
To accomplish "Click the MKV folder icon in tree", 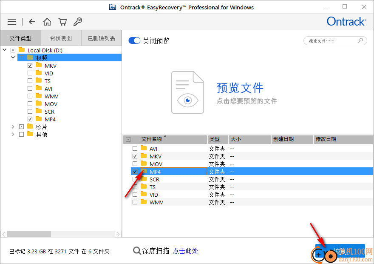I will point(39,65).
